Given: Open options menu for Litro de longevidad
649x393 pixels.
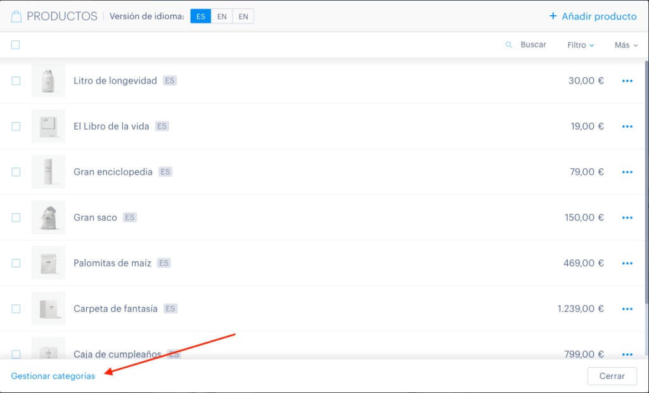Looking at the screenshot, I should click(x=627, y=81).
